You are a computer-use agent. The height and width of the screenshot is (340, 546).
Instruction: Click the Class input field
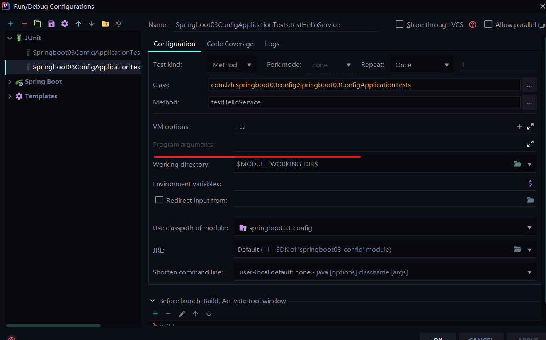pyautogui.click(x=364, y=85)
